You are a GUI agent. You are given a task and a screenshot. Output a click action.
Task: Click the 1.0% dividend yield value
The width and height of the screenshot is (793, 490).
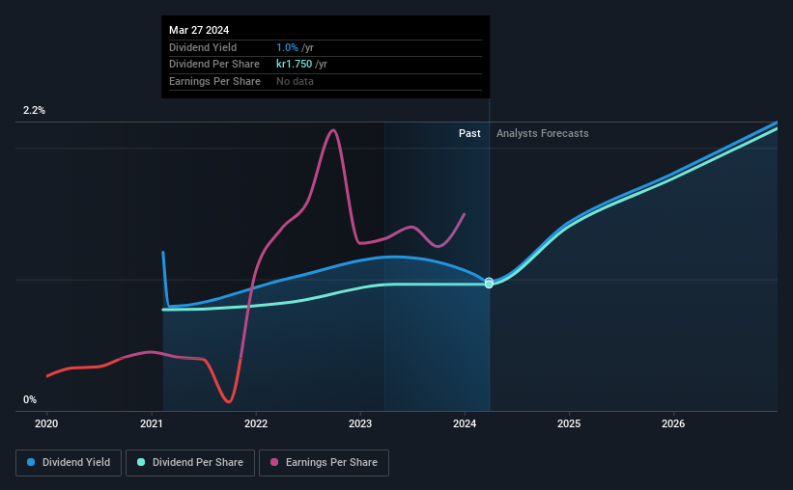(287, 47)
